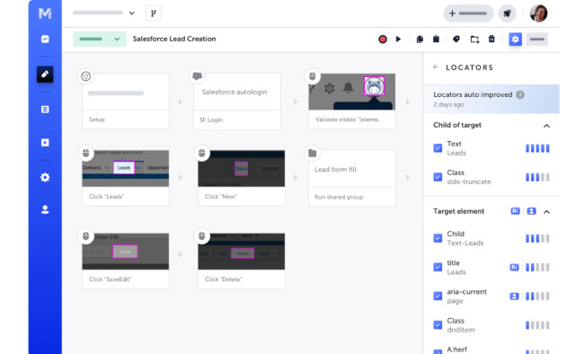Click the person badge in aria-current row
584x354 pixels.
[x=514, y=296]
